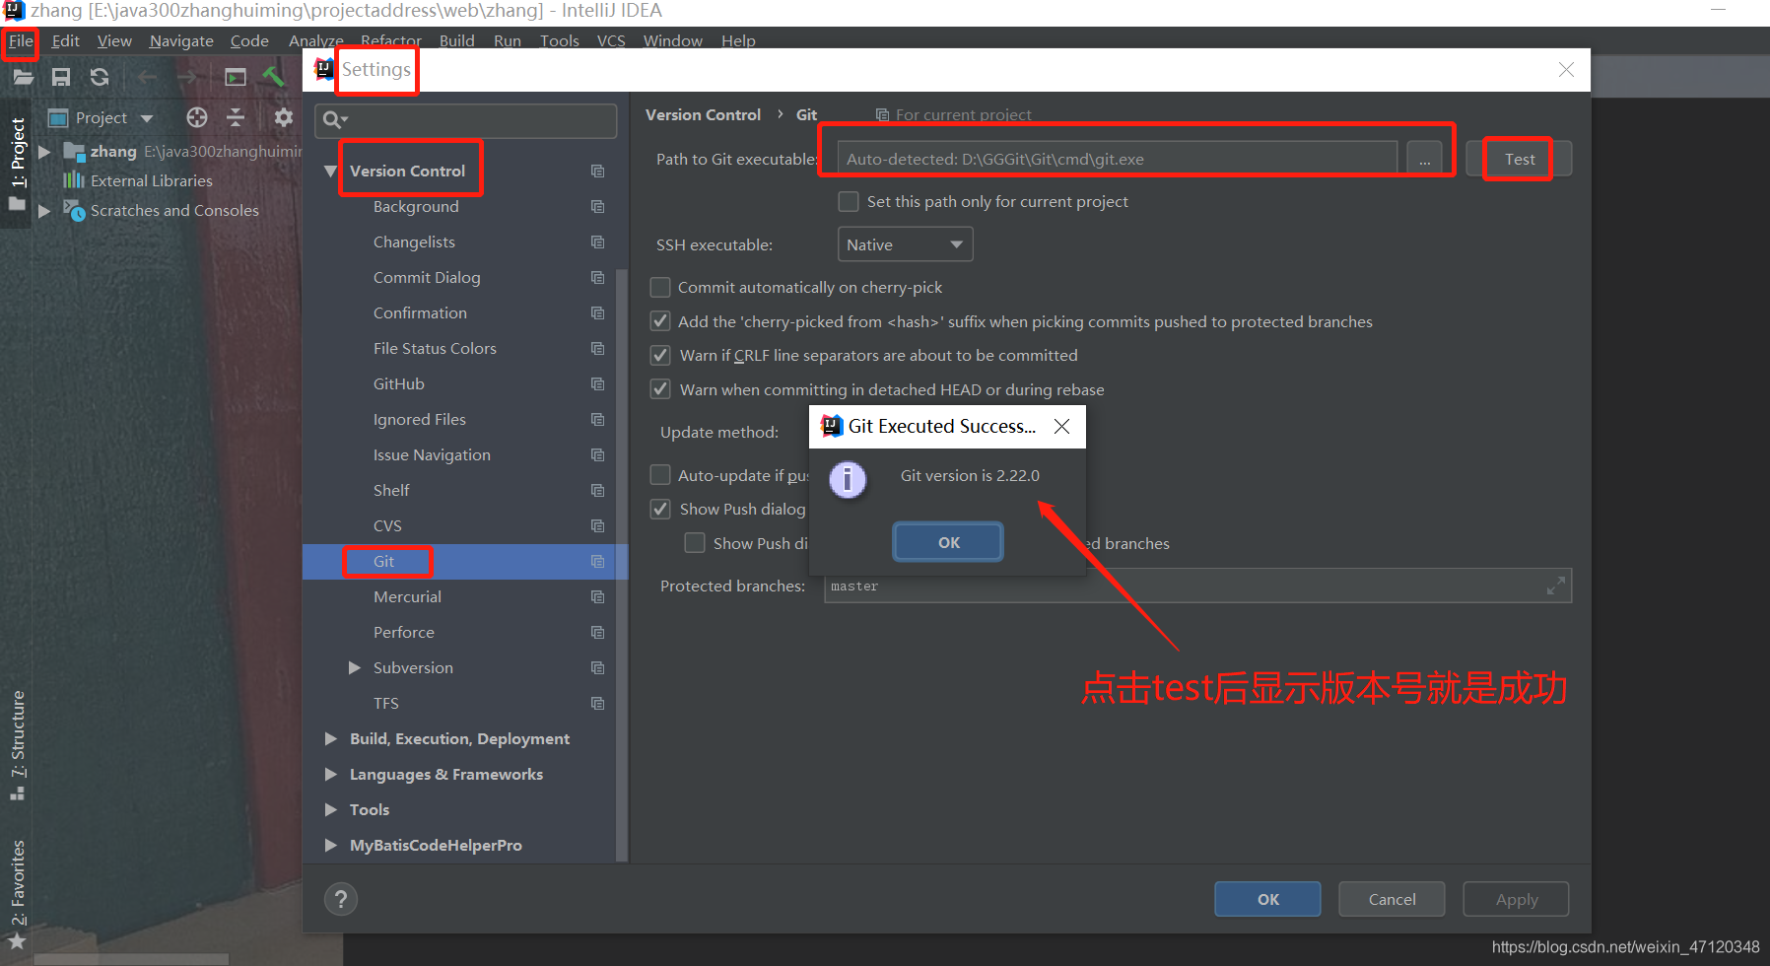The height and width of the screenshot is (966, 1770).
Task: Click the project-level icon beside Shelf
Action: pyautogui.click(x=597, y=490)
